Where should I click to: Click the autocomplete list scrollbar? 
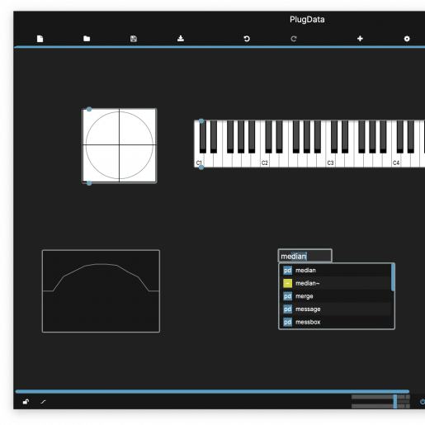point(393,277)
